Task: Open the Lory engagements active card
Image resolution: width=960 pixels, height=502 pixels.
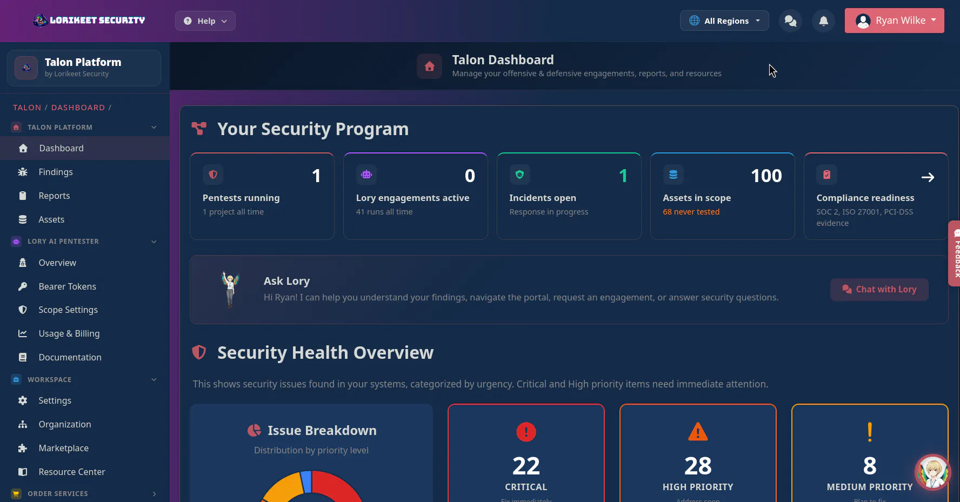Action: [416, 196]
